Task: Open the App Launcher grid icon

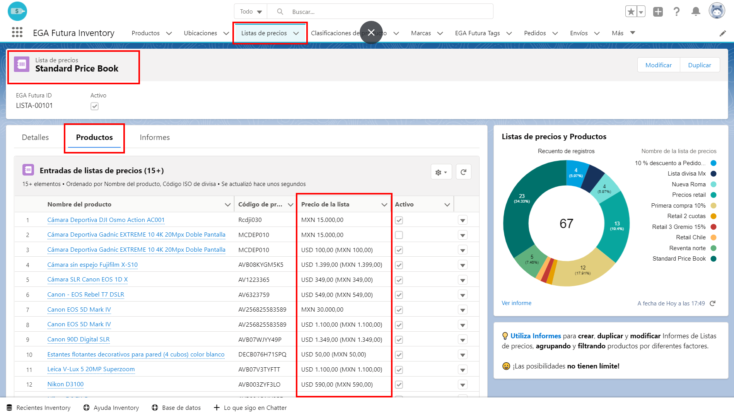Action: tap(17, 32)
